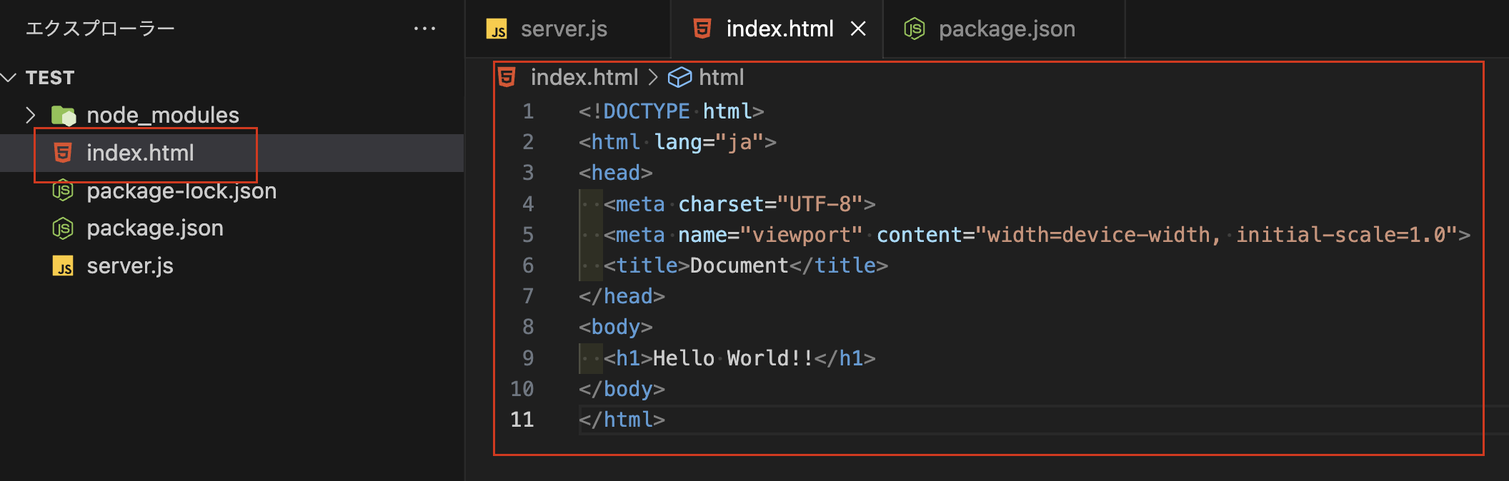The height and width of the screenshot is (481, 1509).
Task: Switch to the package.json editor tab
Action: pos(1004,29)
